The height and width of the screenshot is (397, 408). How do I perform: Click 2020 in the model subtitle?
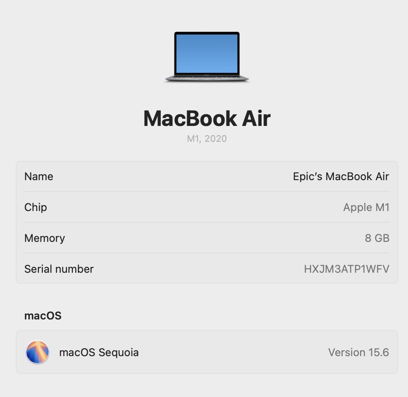tap(216, 139)
